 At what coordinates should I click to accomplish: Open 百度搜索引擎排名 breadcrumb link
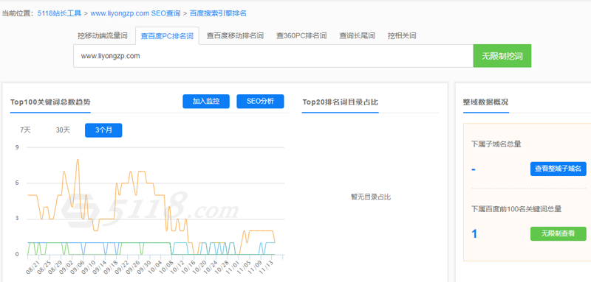coord(218,13)
